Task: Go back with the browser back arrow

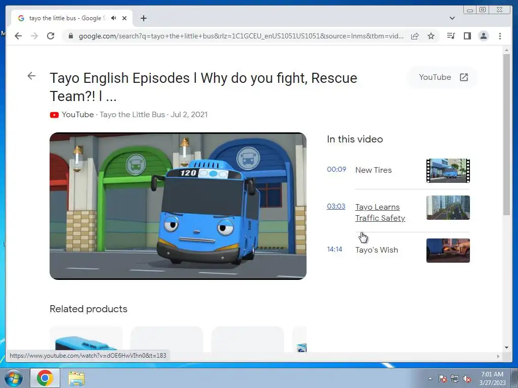Action: pyautogui.click(x=18, y=36)
